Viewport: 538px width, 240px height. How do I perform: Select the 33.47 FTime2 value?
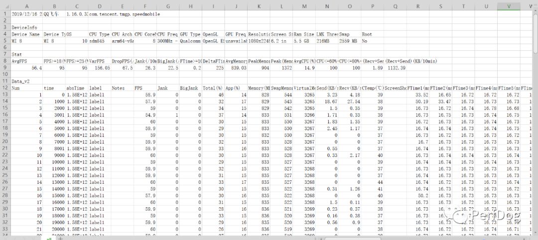440,101
